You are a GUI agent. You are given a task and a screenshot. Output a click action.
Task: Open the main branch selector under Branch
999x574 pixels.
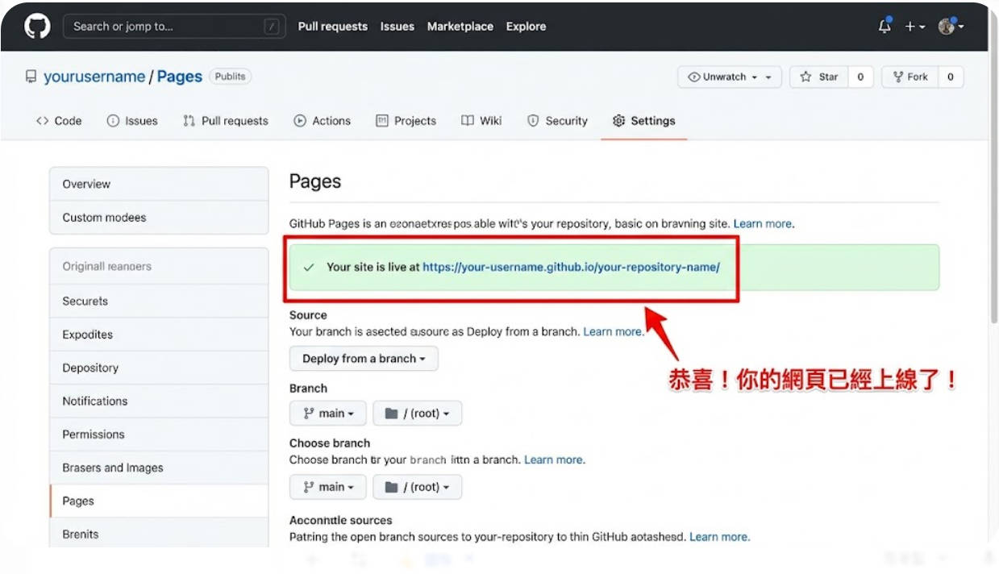pos(327,413)
